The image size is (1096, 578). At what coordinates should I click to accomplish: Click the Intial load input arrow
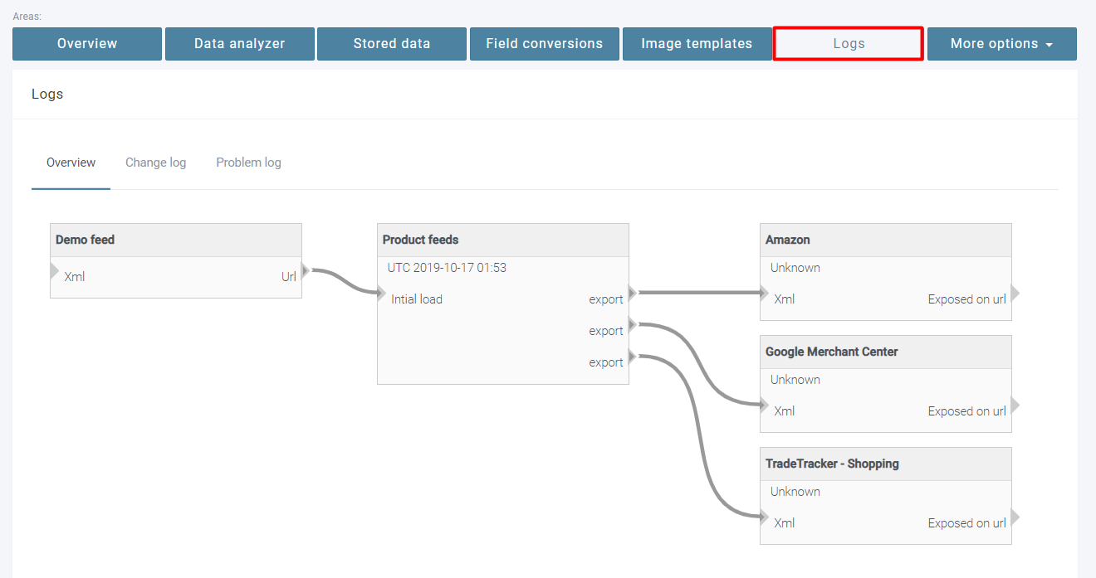click(x=382, y=294)
